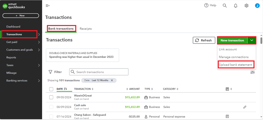Screen dimensions: 263x120
Task: Open Help from the top bar
Action: [x=210, y=5]
